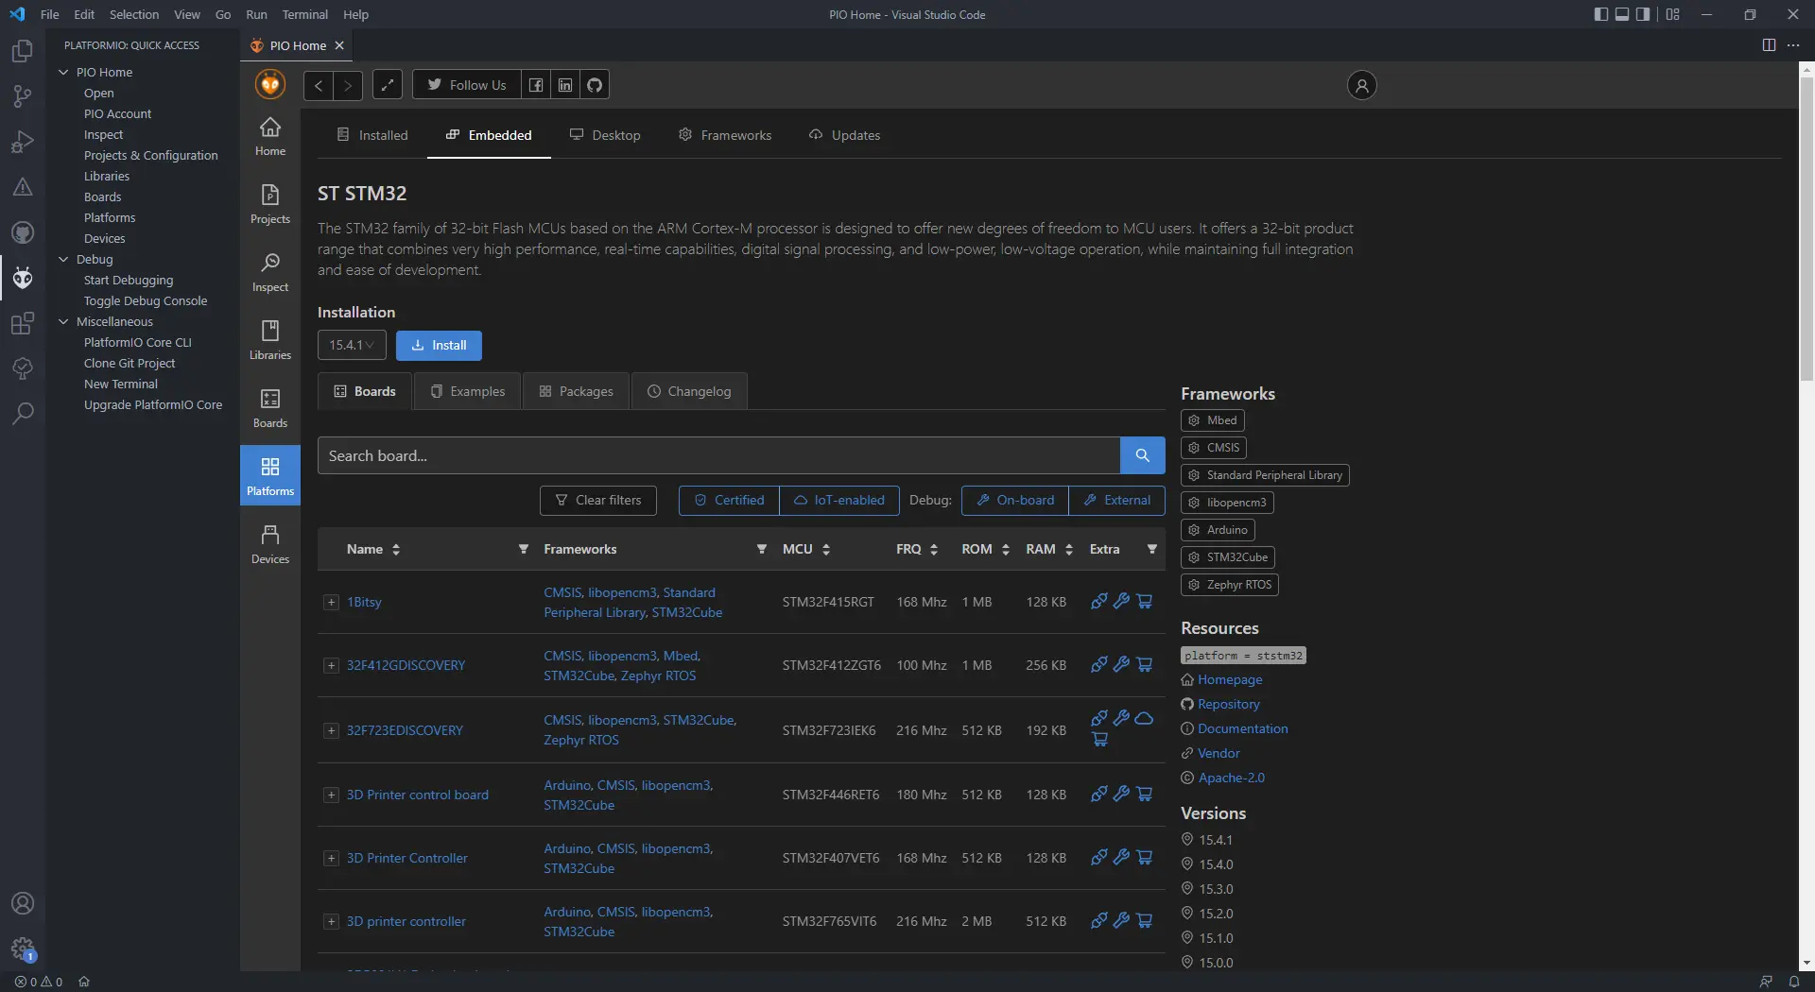Navigate forward with the right arrow button
1815x992 pixels.
click(348, 85)
